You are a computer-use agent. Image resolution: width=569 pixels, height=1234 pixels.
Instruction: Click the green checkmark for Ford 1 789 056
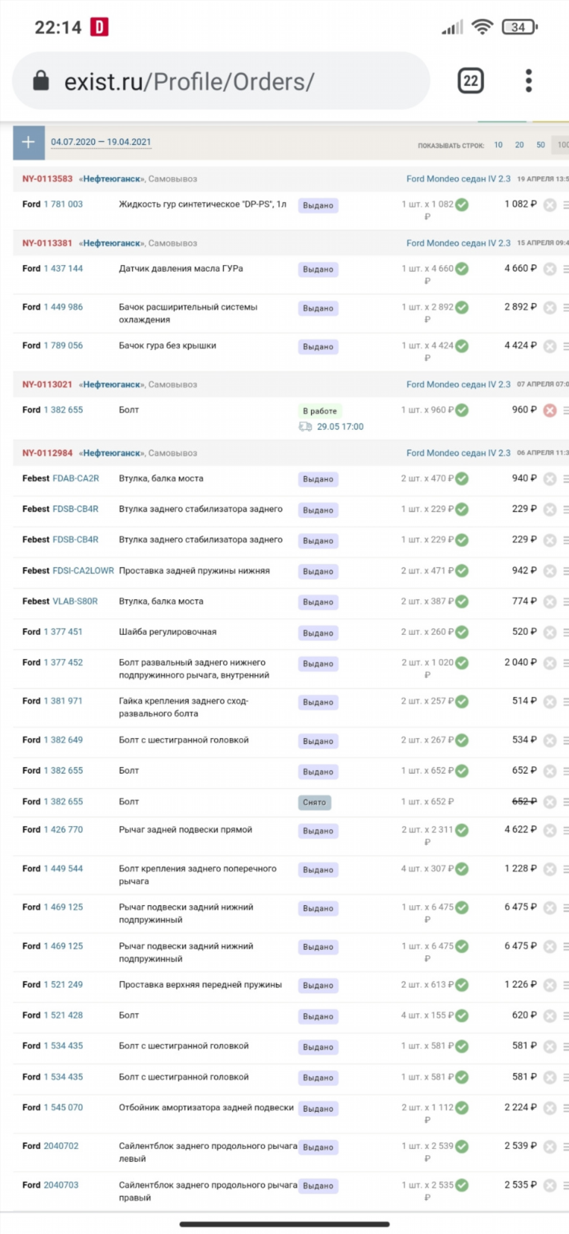click(x=462, y=346)
